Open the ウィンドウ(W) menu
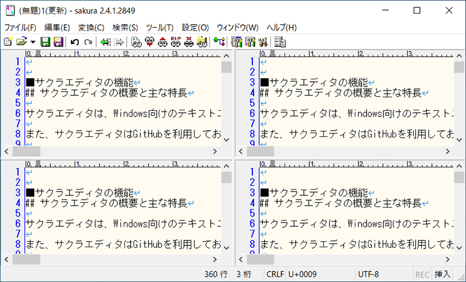Image resolution: width=466 pixels, height=282 pixels. (x=237, y=27)
